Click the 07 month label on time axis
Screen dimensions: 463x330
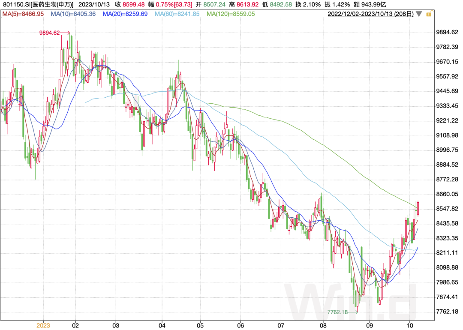point(281,326)
